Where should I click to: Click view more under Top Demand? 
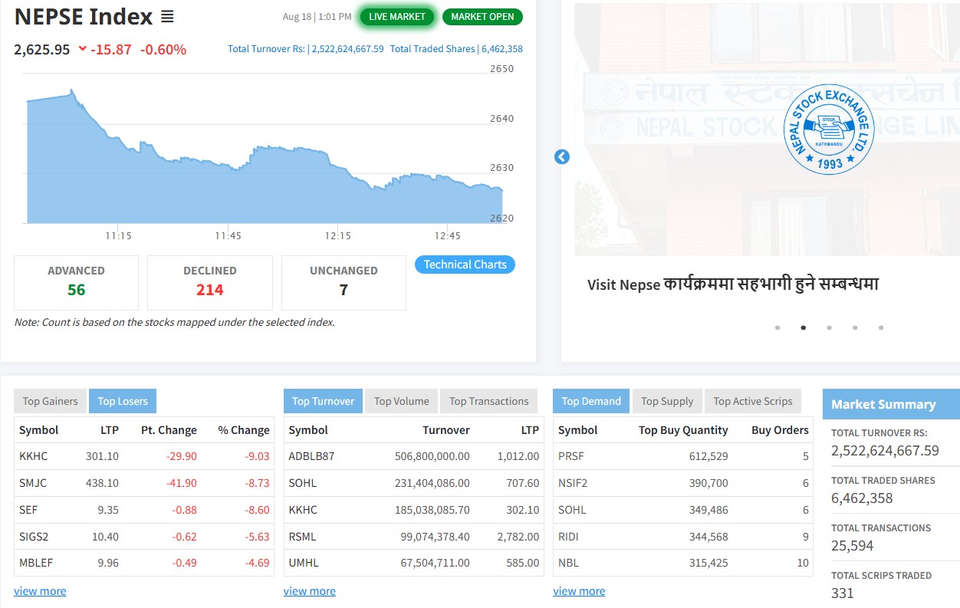579,591
